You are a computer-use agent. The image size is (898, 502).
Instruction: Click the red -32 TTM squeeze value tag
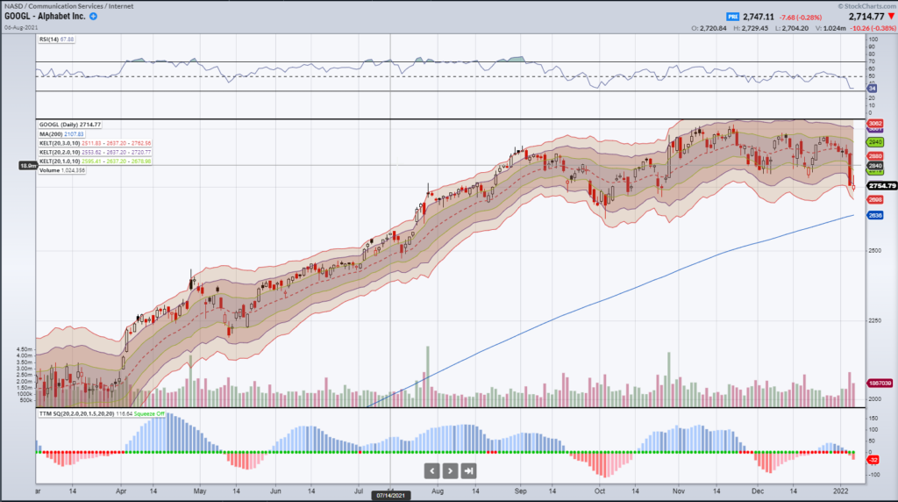tap(873, 460)
